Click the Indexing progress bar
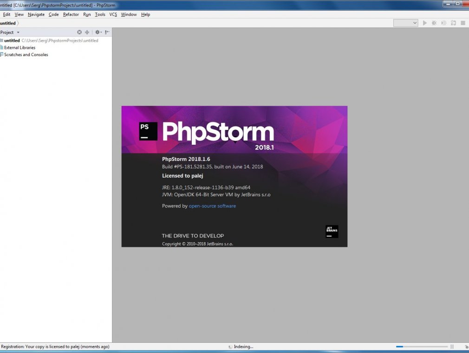 (x=422, y=347)
